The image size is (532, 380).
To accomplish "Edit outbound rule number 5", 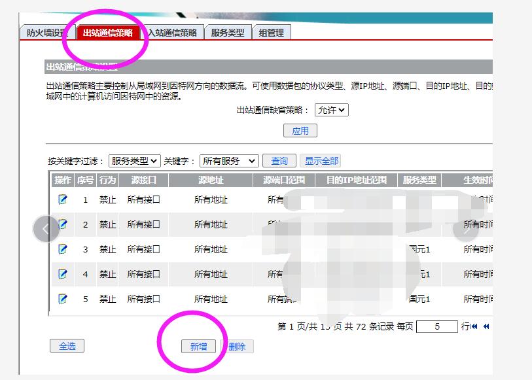I will click(x=62, y=299).
